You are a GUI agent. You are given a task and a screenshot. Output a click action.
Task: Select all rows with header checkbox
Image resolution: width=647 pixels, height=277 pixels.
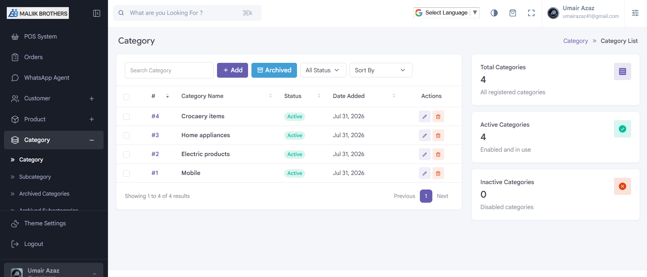click(x=127, y=97)
